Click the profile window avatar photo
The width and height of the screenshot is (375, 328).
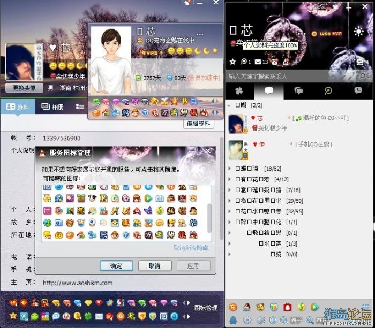[24, 62]
